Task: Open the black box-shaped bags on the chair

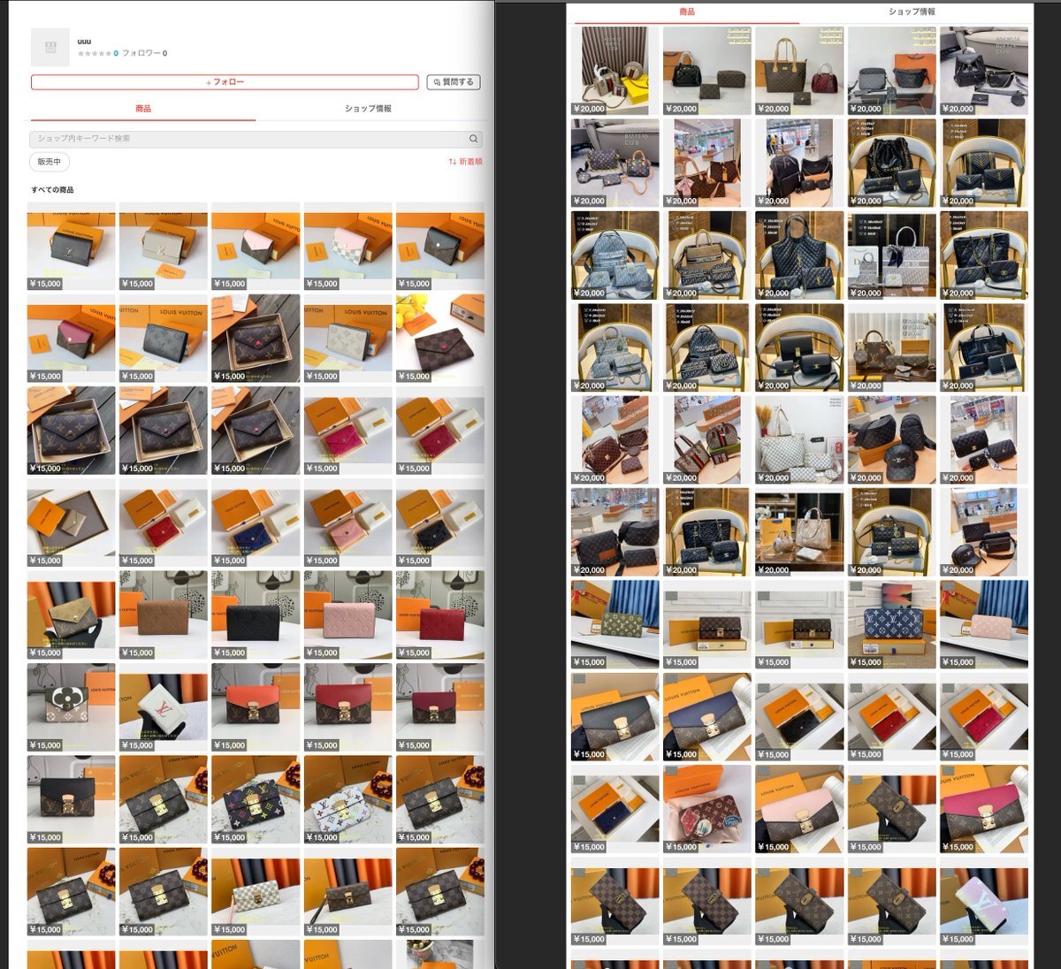Action: [799, 347]
